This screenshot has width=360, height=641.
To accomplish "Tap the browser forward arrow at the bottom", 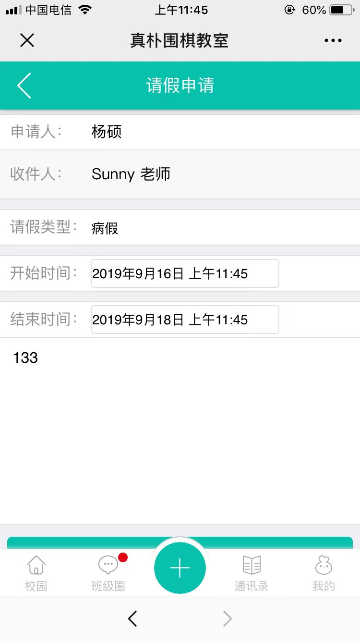I will point(228,619).
